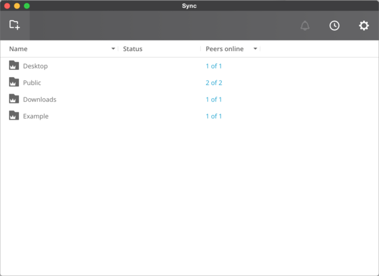
Task: Click the Downloads folder crown icon
Action: pyautogui.click(x=14, y=99)
